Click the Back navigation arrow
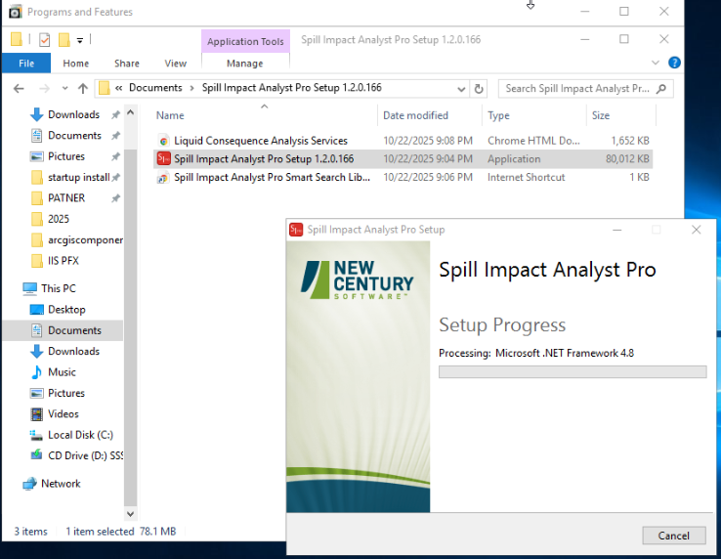The image size is (721, 559). point(19,88)
